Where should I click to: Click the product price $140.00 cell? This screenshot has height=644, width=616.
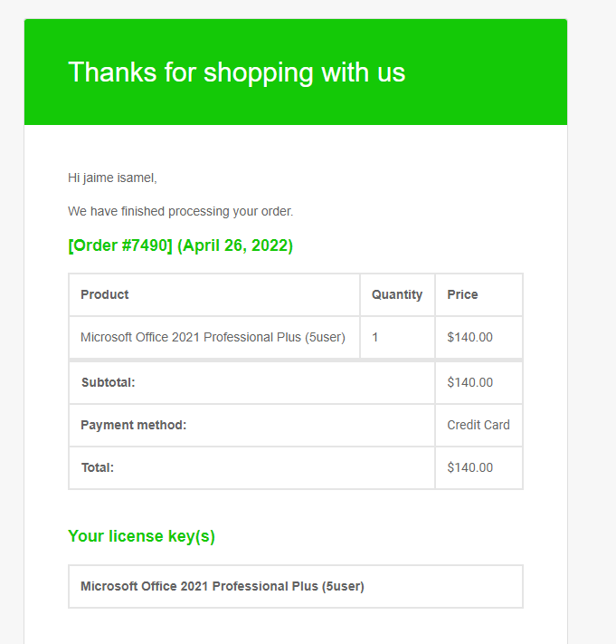(470, 337)
